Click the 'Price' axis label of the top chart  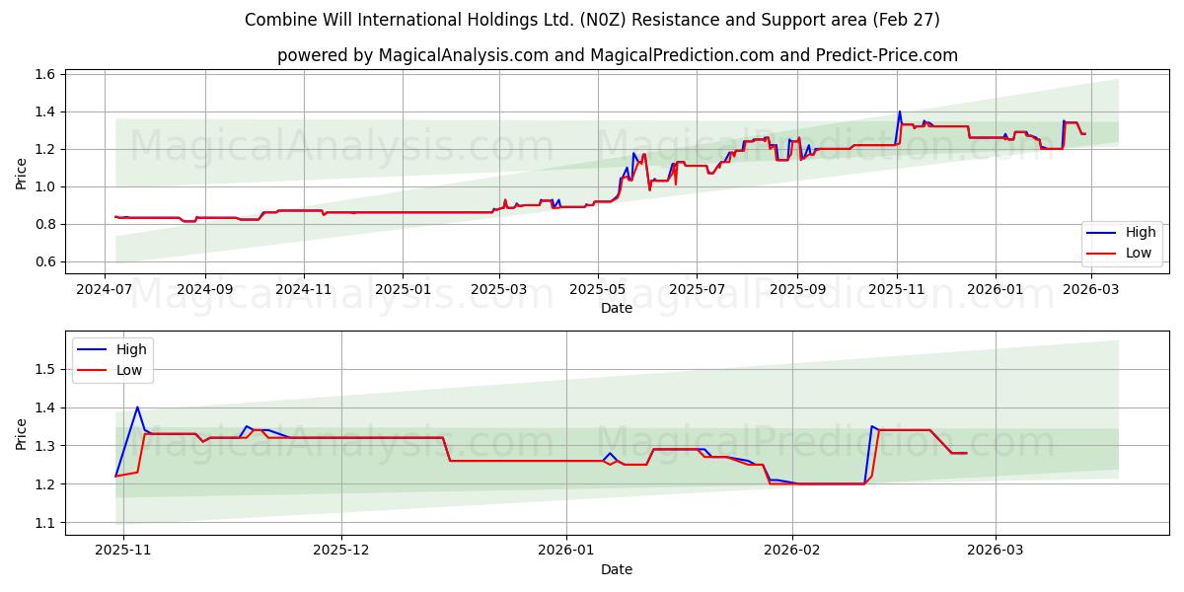pyautogui.click(x=22, y=173)
